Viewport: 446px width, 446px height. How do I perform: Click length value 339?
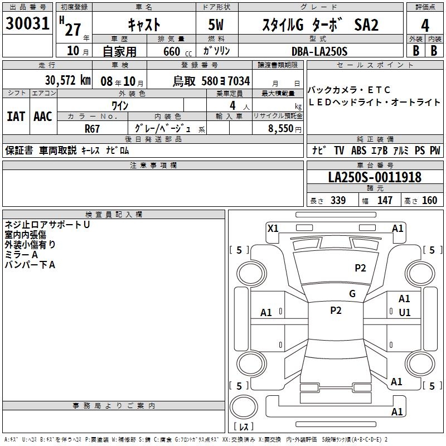pyautogui.click(x=338, y=200)
